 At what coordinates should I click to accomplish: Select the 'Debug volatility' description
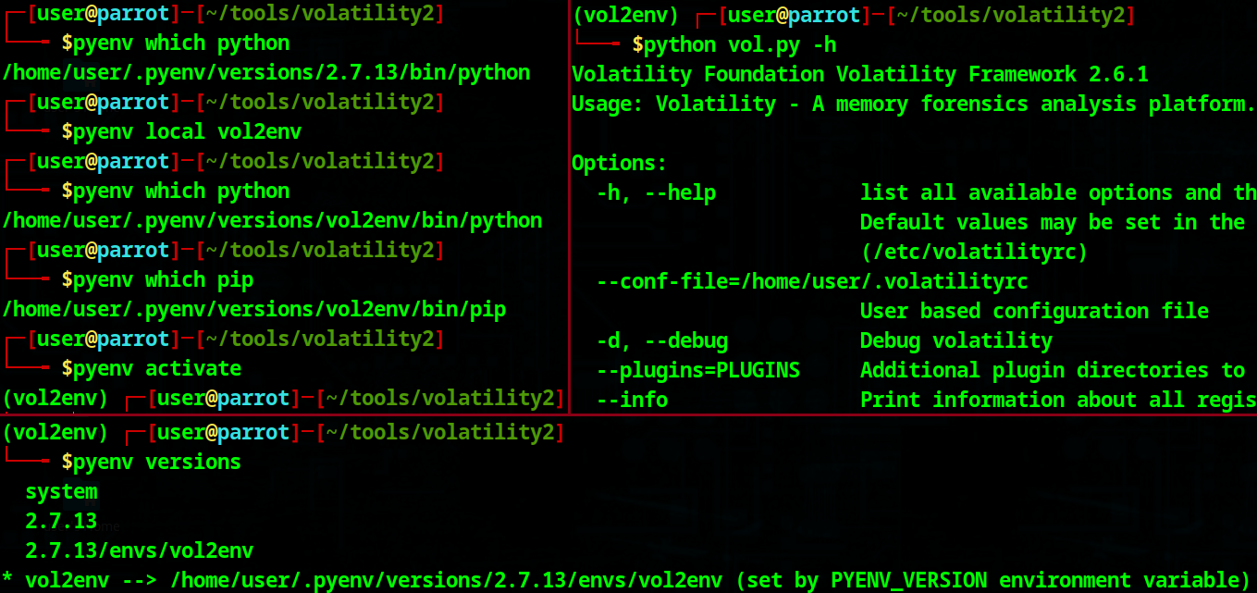point(956,340)
